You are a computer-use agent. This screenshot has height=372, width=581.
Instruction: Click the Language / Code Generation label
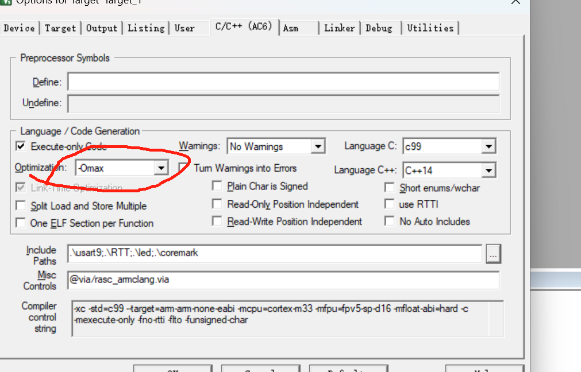pos(80,131)
